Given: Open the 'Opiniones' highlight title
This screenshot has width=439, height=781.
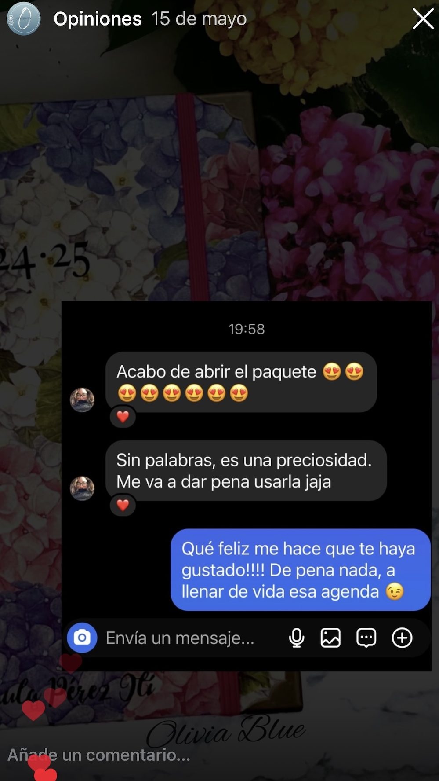Looking at the screenshot, I should coord(98,19).
